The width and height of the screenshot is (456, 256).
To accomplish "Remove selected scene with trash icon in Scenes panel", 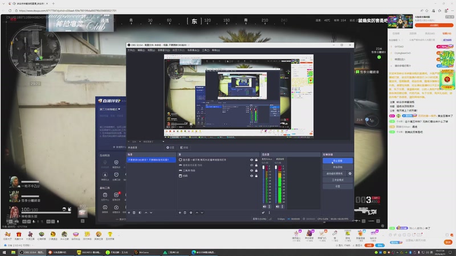I will click(134, 213).
